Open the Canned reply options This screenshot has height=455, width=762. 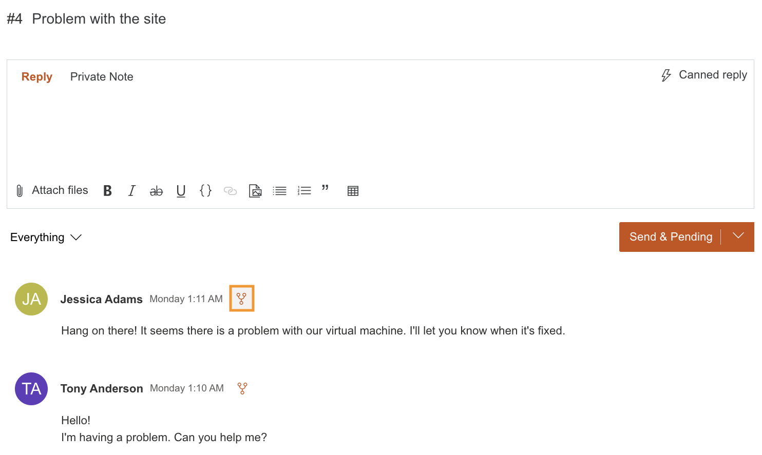point(704,75)
